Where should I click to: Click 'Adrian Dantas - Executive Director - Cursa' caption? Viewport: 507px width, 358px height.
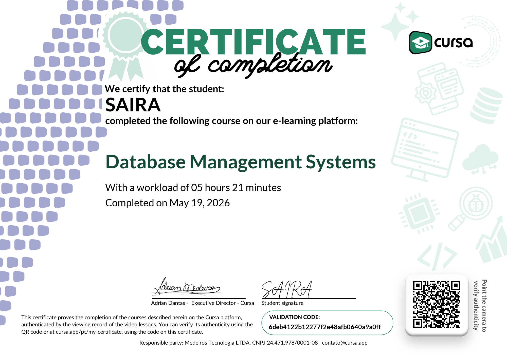point(203,303)
